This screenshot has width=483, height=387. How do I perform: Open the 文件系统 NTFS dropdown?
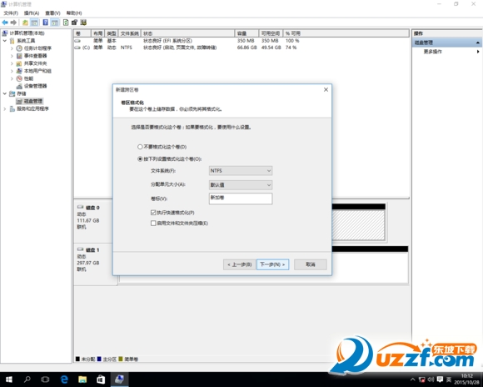click(x=241, y=171)
